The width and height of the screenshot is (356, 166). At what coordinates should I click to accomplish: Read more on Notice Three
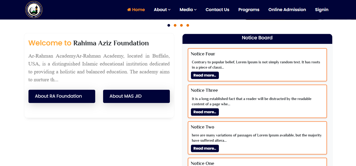click(205, 112)
